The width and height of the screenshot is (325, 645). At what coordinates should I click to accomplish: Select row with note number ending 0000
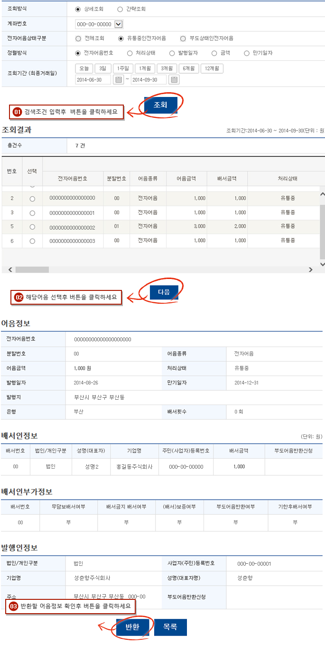[x=32, y=199]
